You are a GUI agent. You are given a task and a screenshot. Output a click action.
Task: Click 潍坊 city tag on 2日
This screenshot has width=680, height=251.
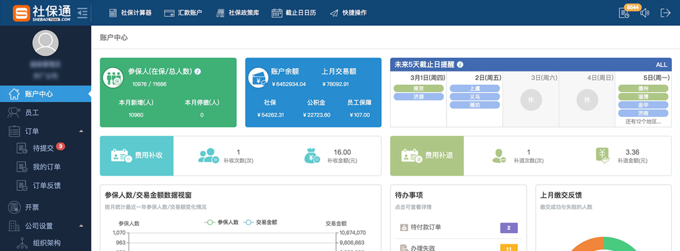[475, 105]
